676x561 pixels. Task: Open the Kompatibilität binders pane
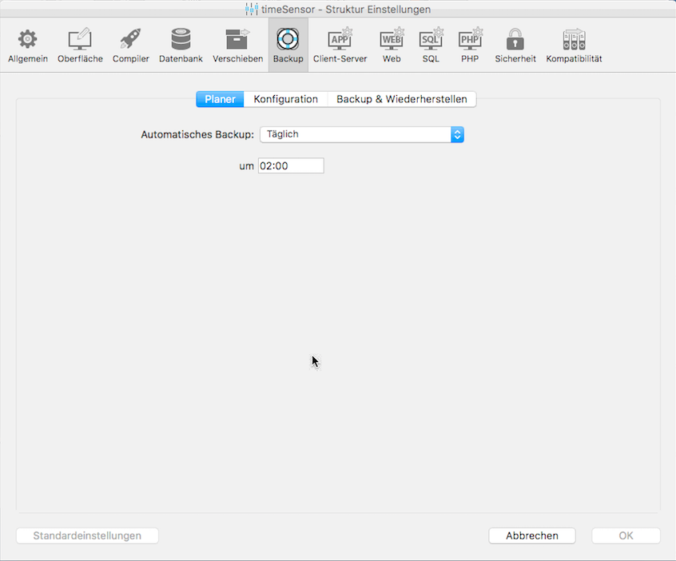[x=574, y=46]
